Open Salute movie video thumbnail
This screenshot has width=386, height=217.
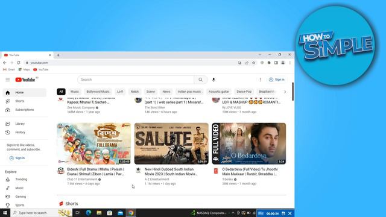[x=171, y=143]
